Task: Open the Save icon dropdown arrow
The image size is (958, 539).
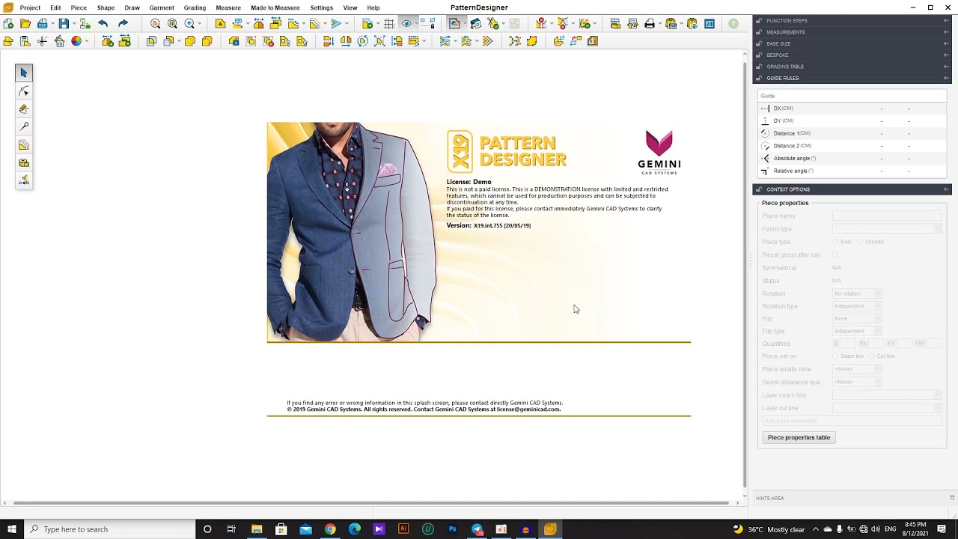Action: tap(74, 24)
